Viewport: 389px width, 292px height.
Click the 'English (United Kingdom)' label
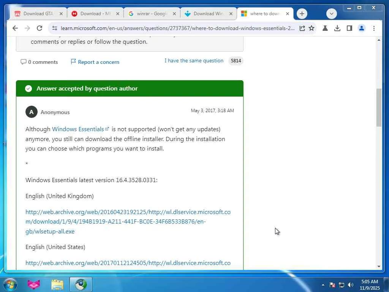pyautogui.click(x=60, y=196)
